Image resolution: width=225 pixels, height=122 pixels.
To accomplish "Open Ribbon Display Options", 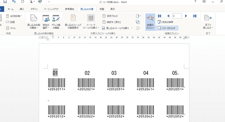I will pyautogui.click(x=204, y=2).
